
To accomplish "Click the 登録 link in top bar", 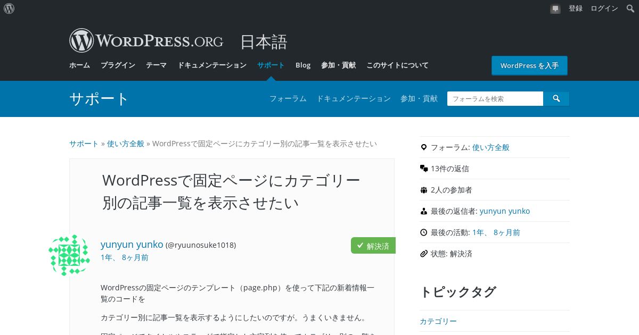I will pyautogui.click(x=576, y=9).
